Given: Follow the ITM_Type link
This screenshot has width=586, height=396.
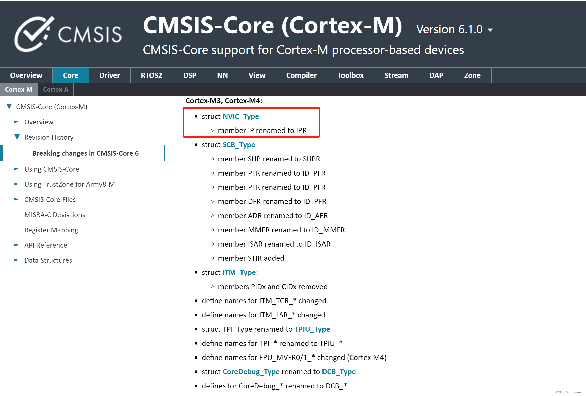Looking at the screenshot, I should coord(239,272).
